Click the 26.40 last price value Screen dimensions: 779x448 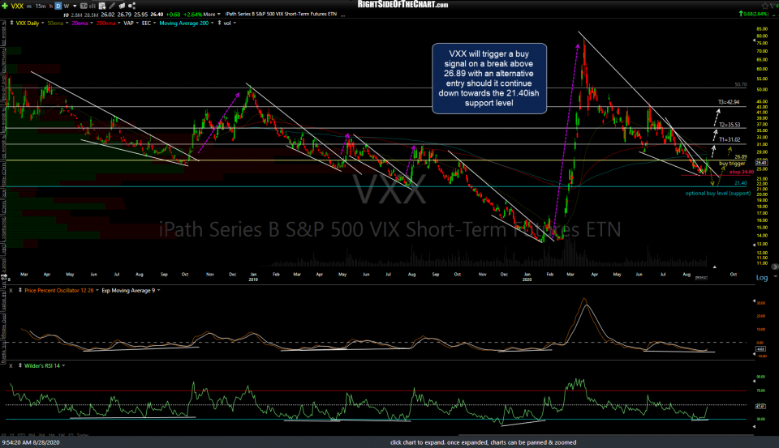[x=157, y=15]
